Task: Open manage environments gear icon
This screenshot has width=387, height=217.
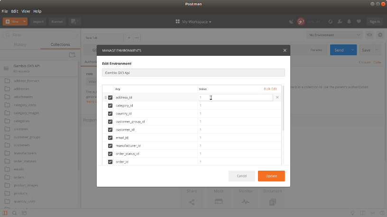Action: (x=379, y=35)
